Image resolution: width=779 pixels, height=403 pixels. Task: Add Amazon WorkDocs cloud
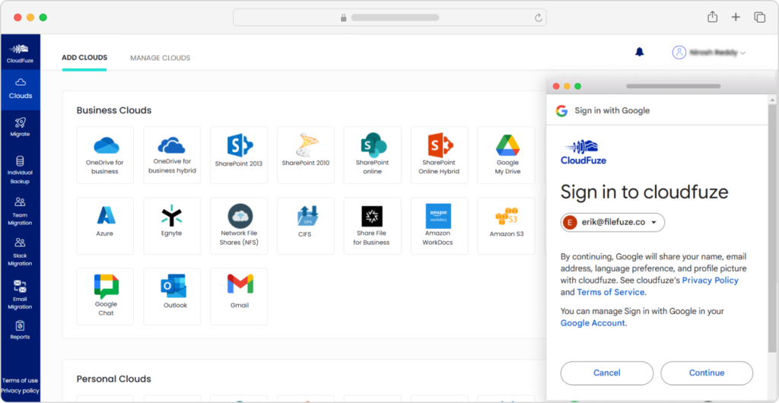click(x=439, y=226)
